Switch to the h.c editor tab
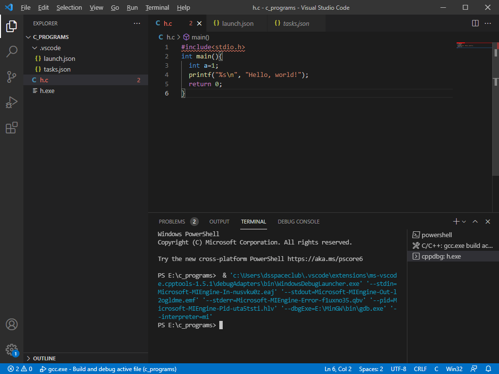The height and width of the screenshot is (374, 499). pos(177,23)
